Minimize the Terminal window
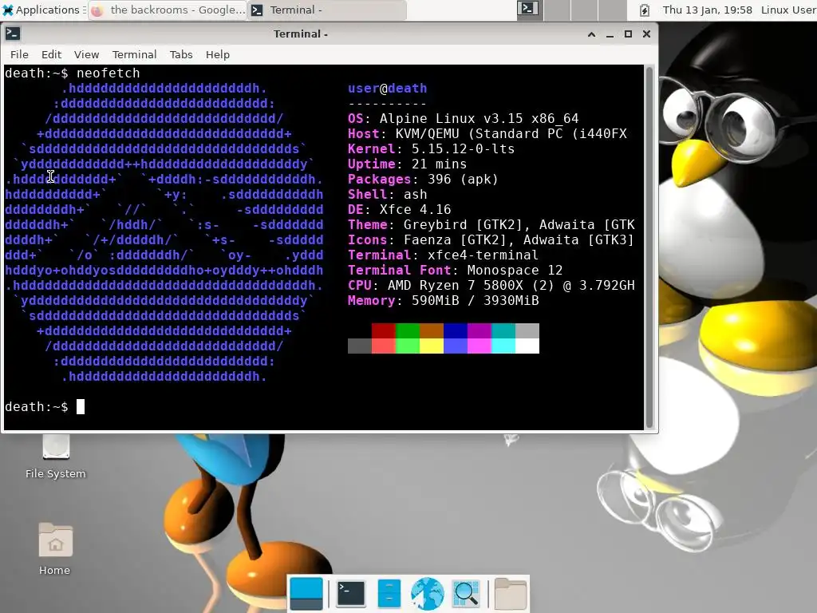817x613 pixels. [610, 34]
